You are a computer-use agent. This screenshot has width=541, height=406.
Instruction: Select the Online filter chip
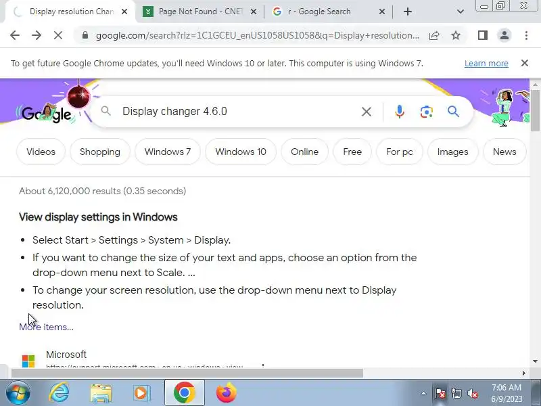click(x=304, y=152)
